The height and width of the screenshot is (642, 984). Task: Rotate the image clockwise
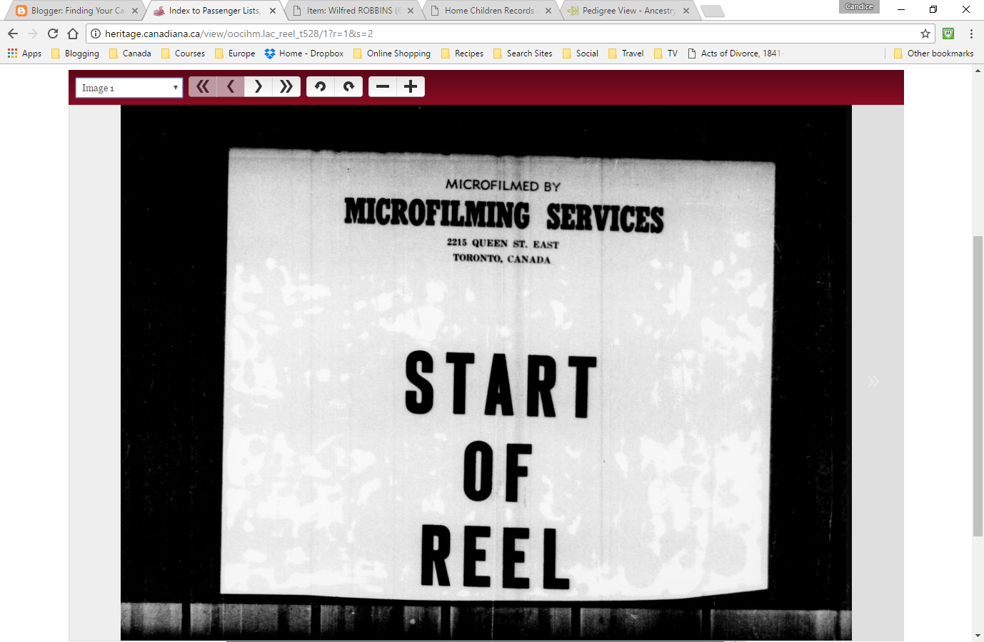pyautogui.click(x=348, y=87)
